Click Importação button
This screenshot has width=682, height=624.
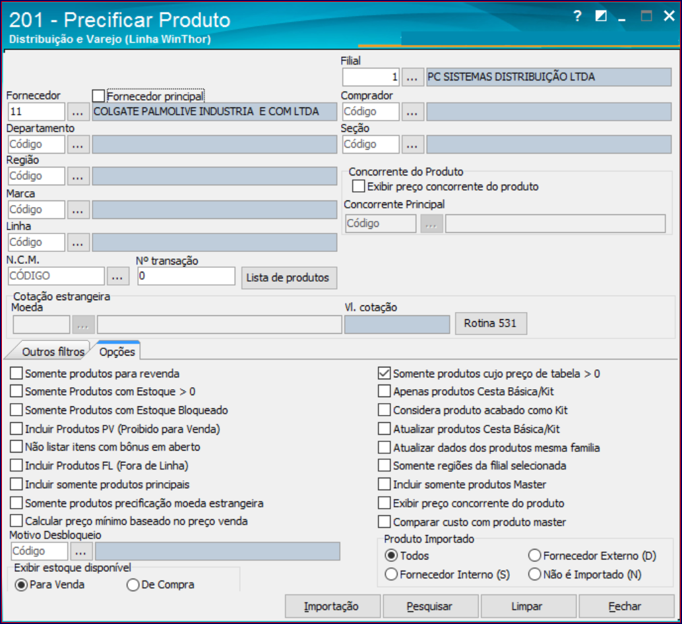point(332,606)
